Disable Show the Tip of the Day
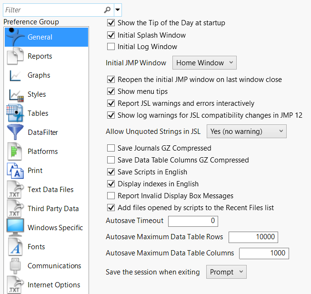The width and height of the screenshot is (311, 294). (111, 23)
